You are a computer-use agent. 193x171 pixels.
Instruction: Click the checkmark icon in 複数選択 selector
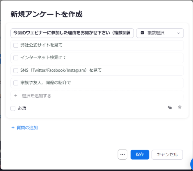click(142, 33)
